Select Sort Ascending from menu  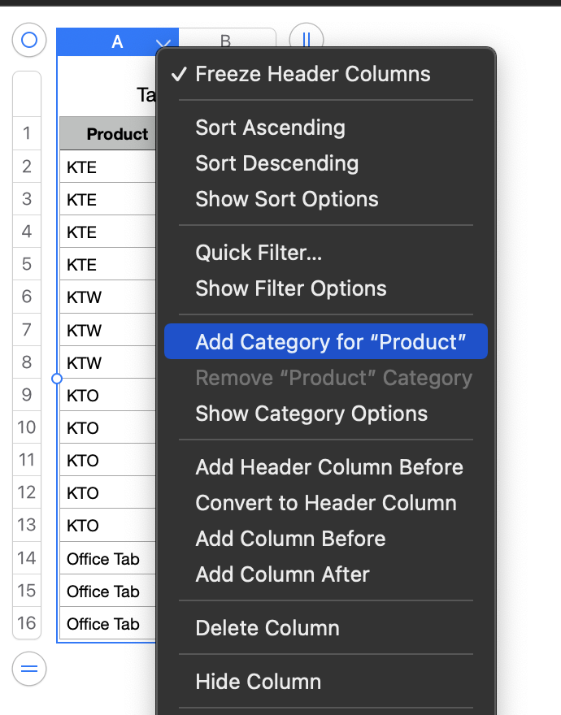(x=270, y=128)
